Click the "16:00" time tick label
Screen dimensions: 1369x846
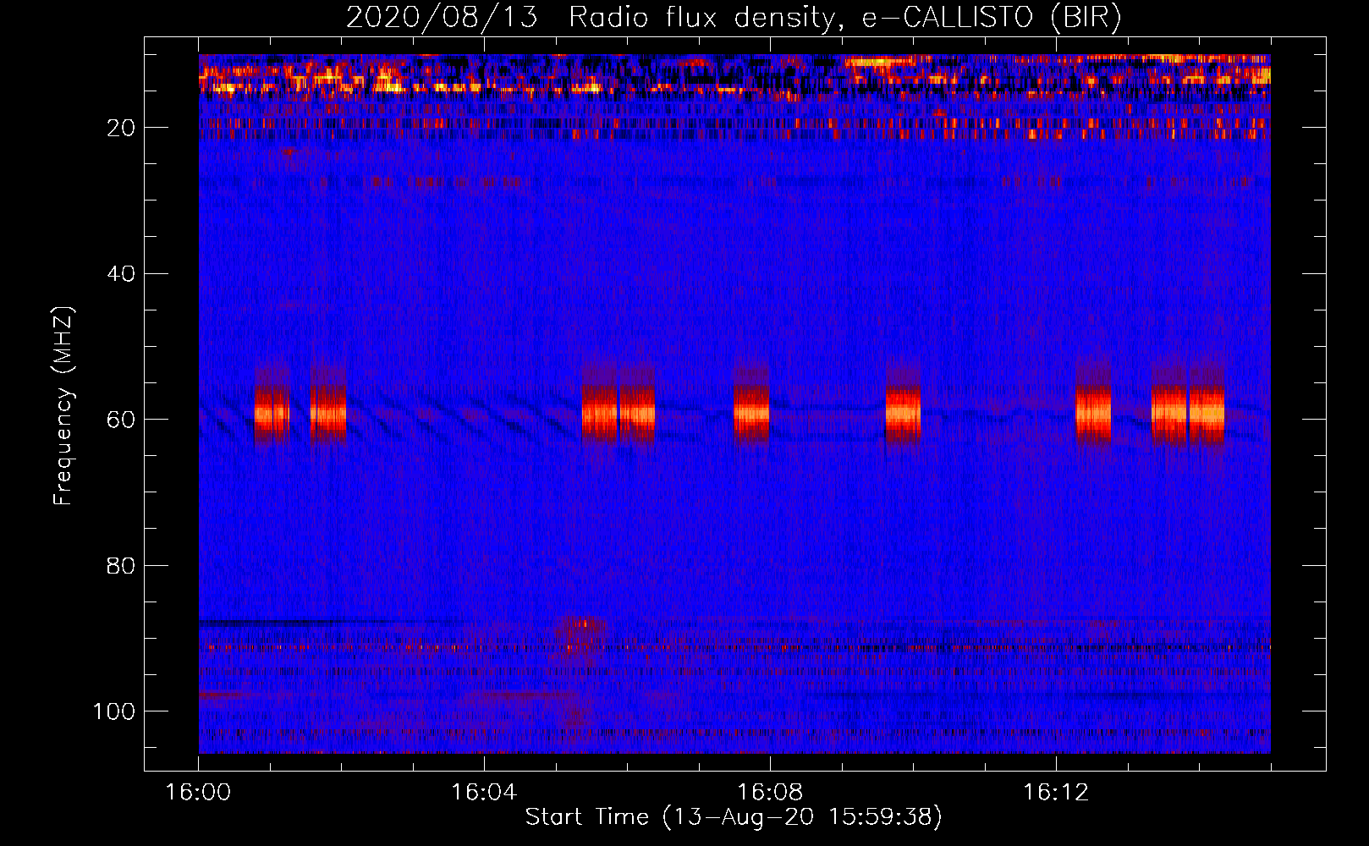click(198, 793)
